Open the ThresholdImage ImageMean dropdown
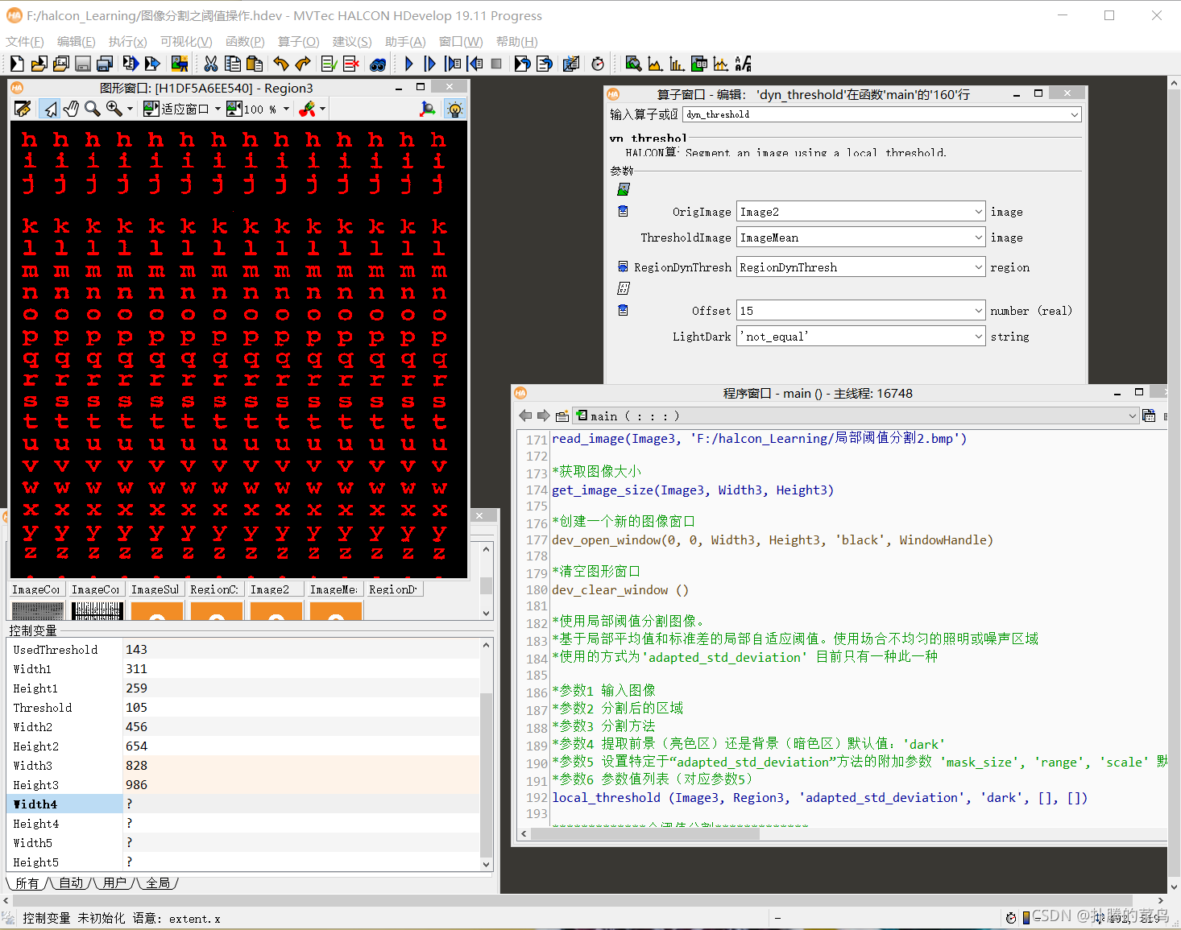Image resolution: width=1181 pixels, height=930 pixels. (979, 238)
